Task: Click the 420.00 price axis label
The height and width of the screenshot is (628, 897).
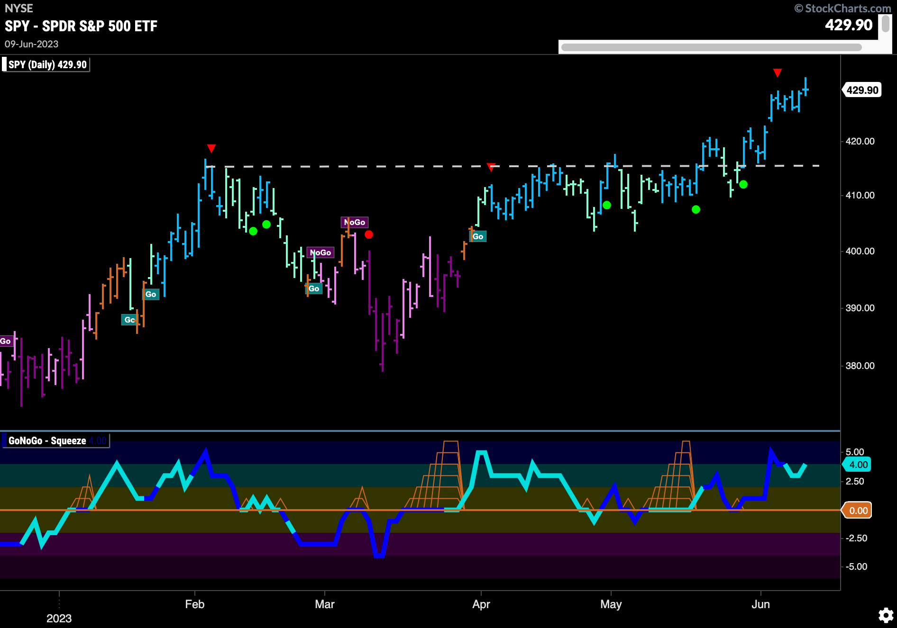Action: coord(860,141)
